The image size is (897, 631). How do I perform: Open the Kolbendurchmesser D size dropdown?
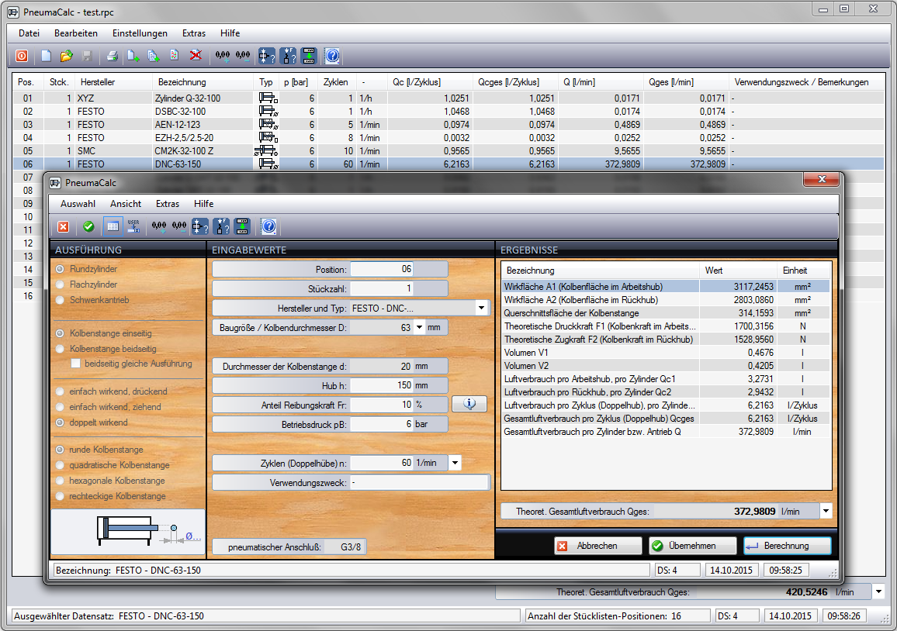[420, 327]
